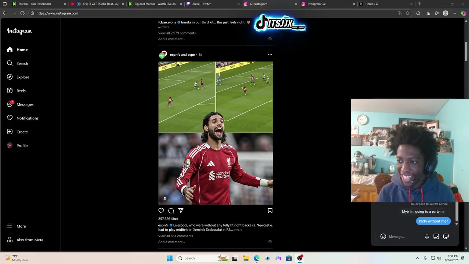Open Search in Instagram sidebar

(x=17, y=63)
